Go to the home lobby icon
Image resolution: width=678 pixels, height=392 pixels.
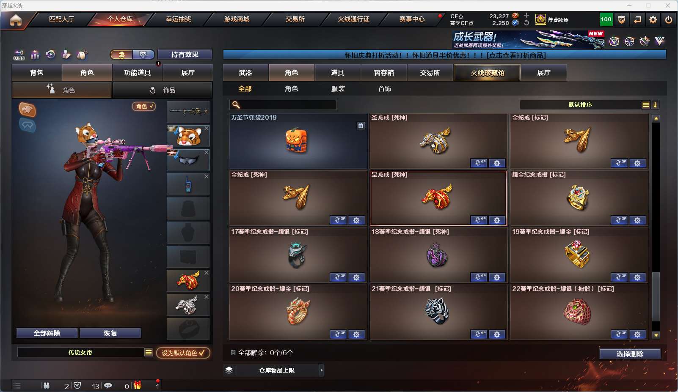(16, 20)
